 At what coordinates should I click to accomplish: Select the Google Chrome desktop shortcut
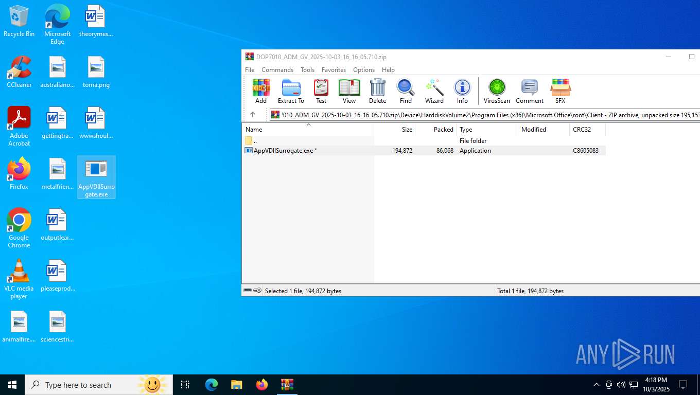point(19,228)
